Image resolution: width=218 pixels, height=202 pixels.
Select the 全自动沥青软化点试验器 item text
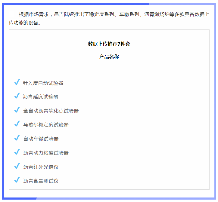coord(51,111)
